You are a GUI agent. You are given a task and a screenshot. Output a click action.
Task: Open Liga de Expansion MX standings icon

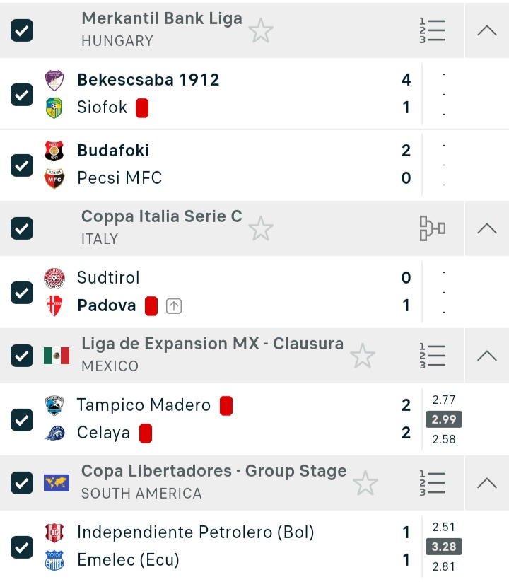click(x=432, y=356)
